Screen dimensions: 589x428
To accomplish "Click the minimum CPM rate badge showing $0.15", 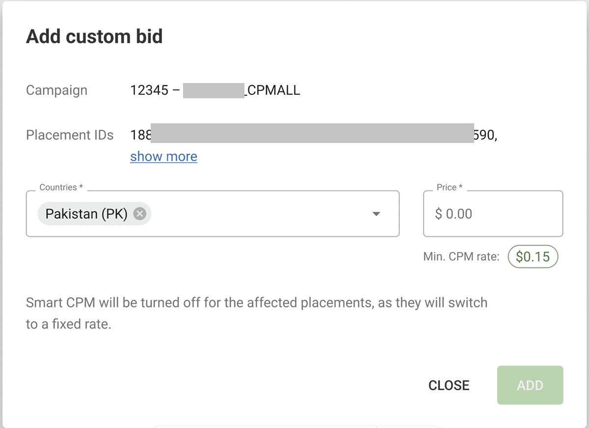I will (x=533, y=256).
